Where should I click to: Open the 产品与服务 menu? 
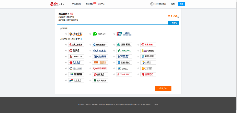pos(76,4)
